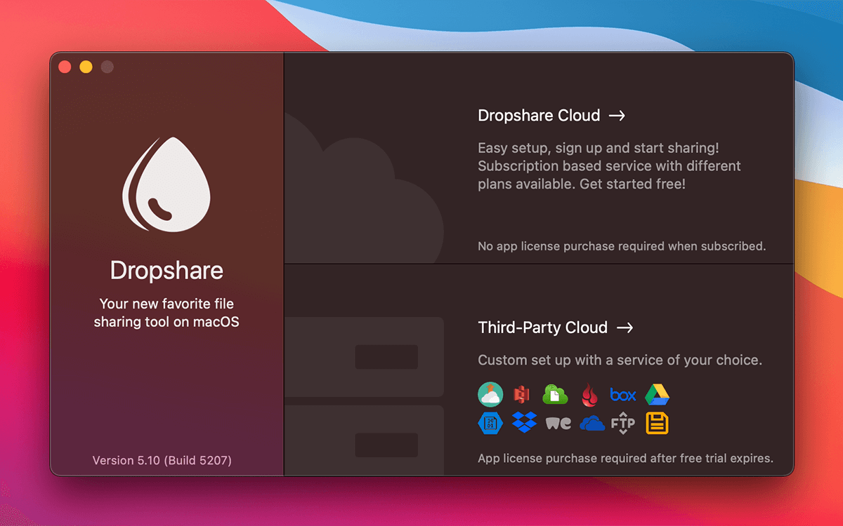Pick the blue Azure Blob Storage hexagon icon
Viewport: 843px width, 526px height.
(x=490, y=423)
